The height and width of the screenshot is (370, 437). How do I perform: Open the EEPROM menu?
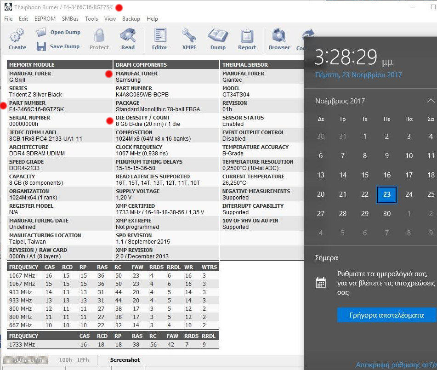coord(45,19)
